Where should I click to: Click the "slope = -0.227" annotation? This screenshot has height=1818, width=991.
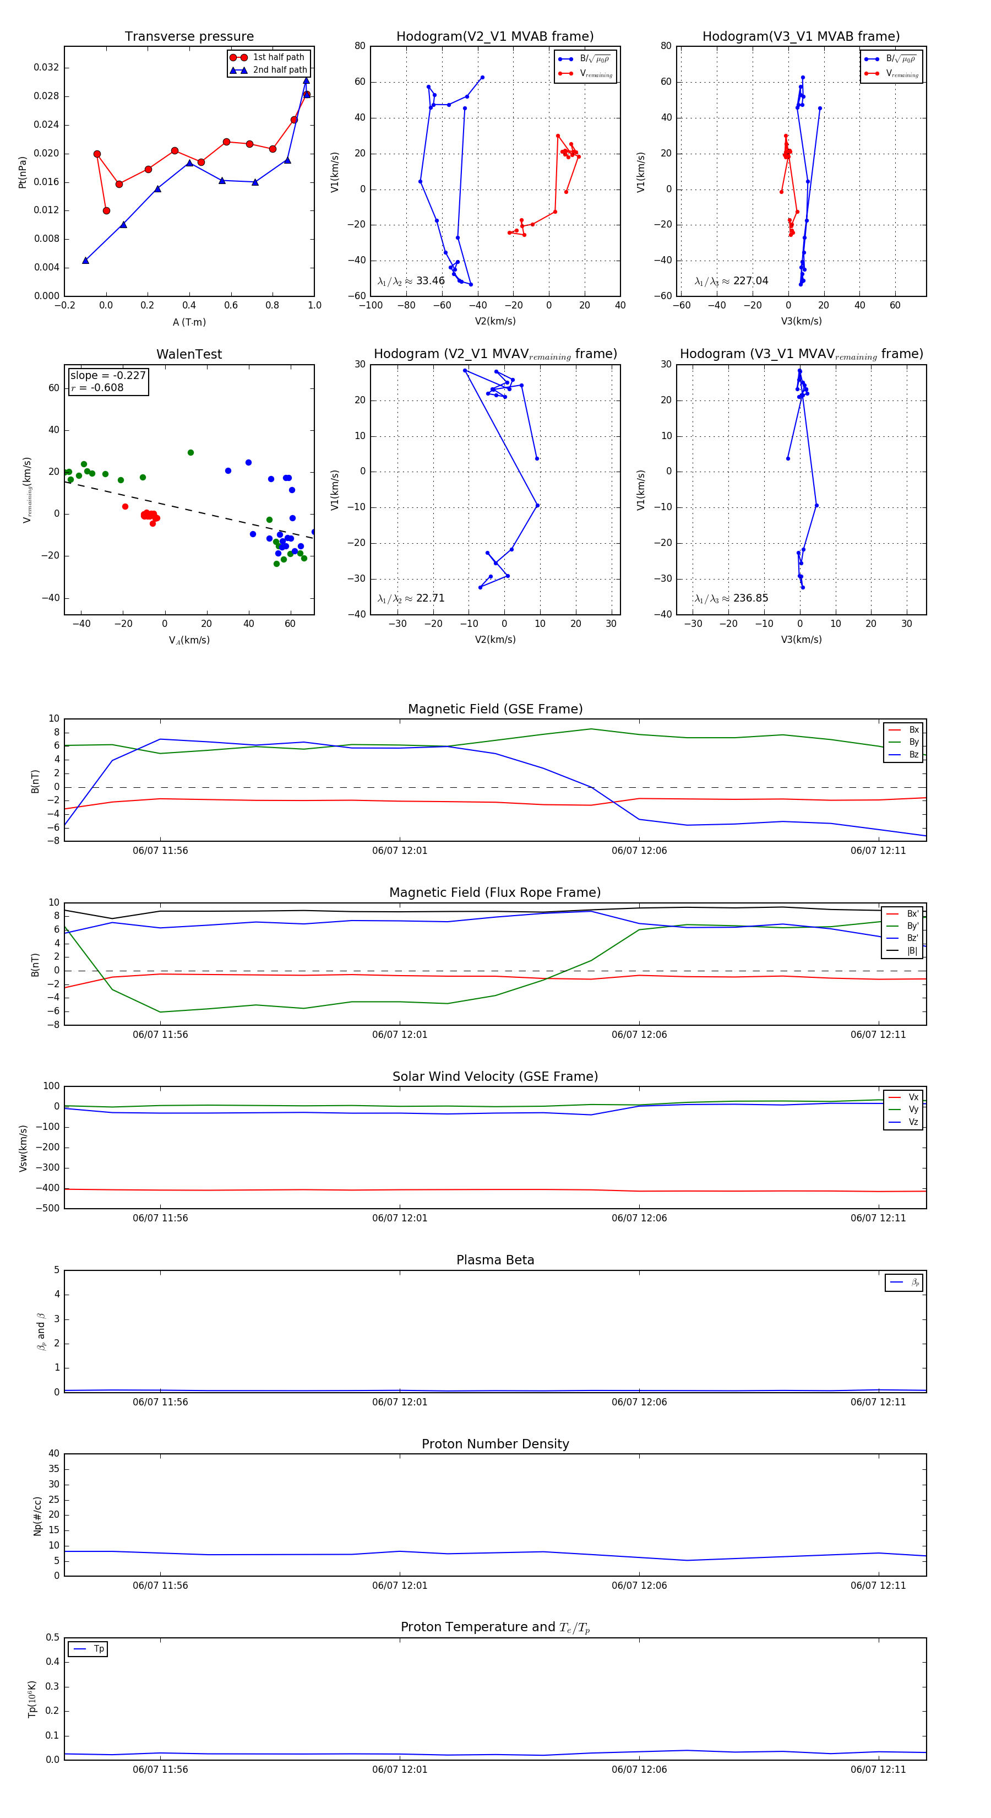pyautogui.click(x=108, y=376)
